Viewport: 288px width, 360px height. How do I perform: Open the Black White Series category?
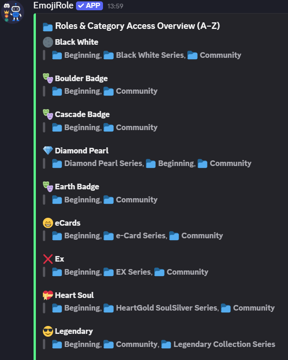pyautogui.click(x=149, y=55)
